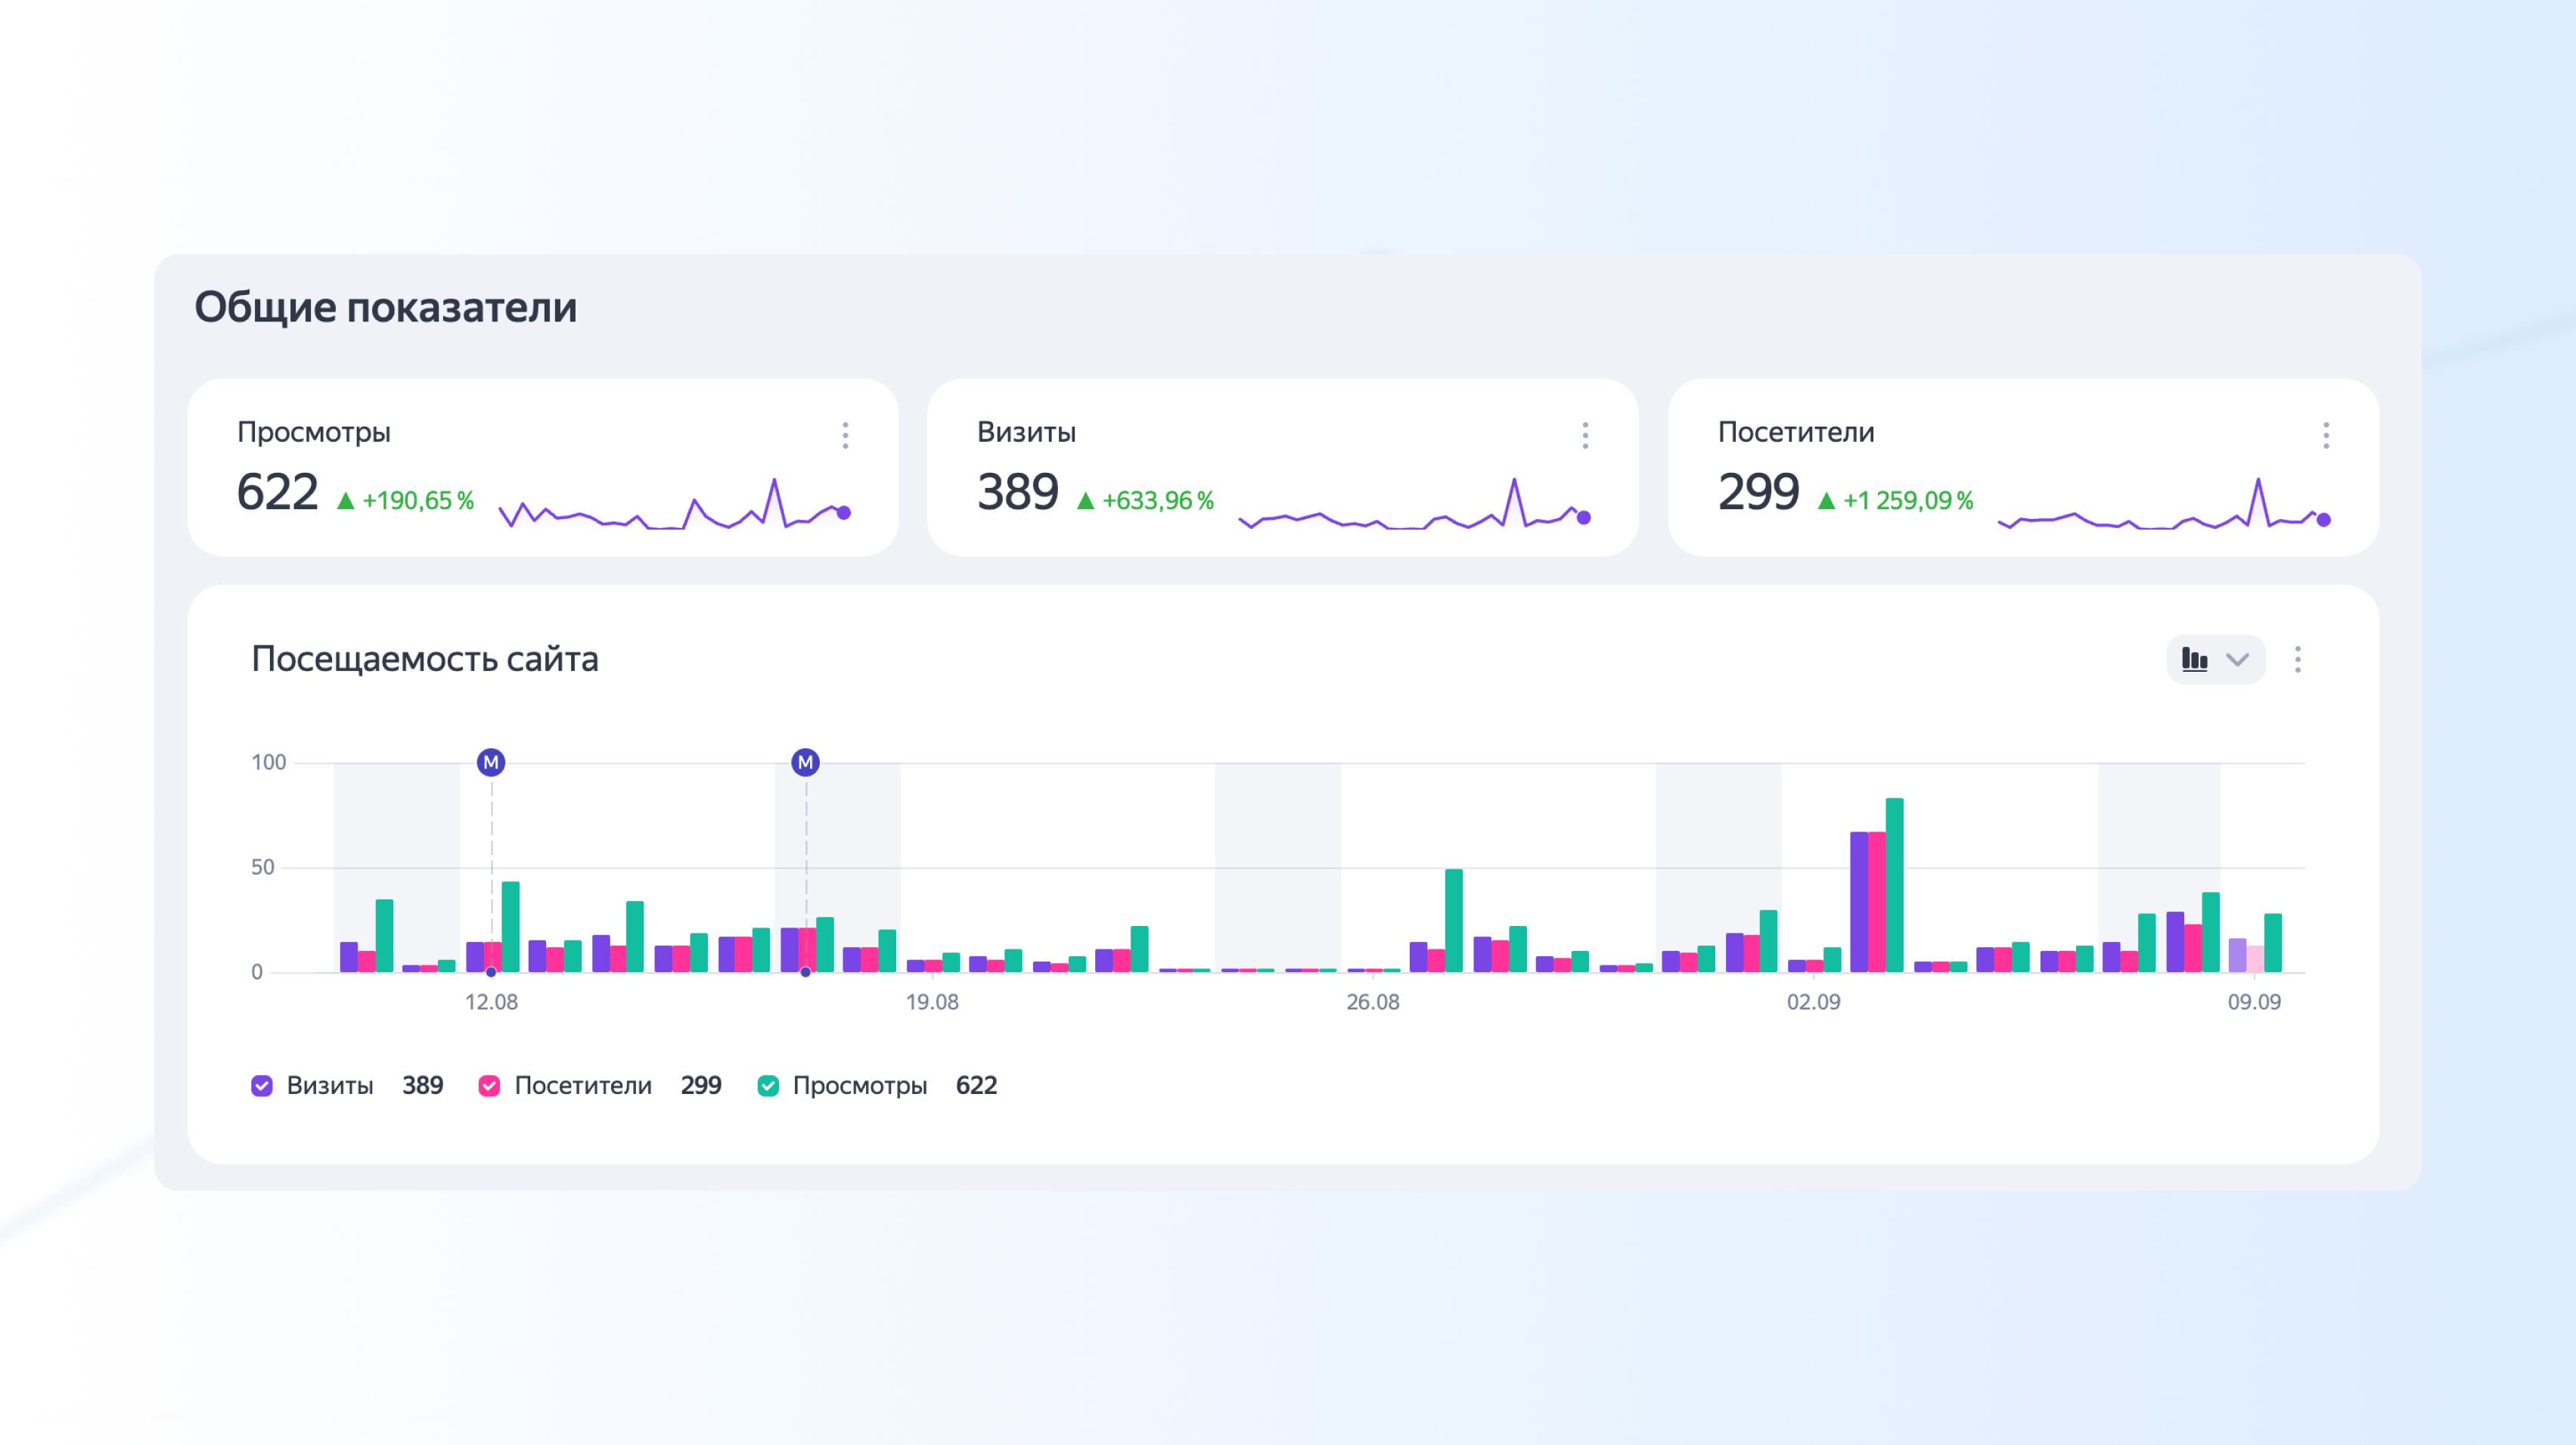Screen dimensions: 2576x1445
Task: Click the Просмотры value 622 in card
Action: point(277,492)
